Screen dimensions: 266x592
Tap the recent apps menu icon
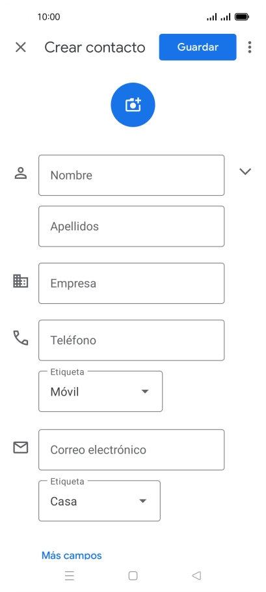point(70,575)
